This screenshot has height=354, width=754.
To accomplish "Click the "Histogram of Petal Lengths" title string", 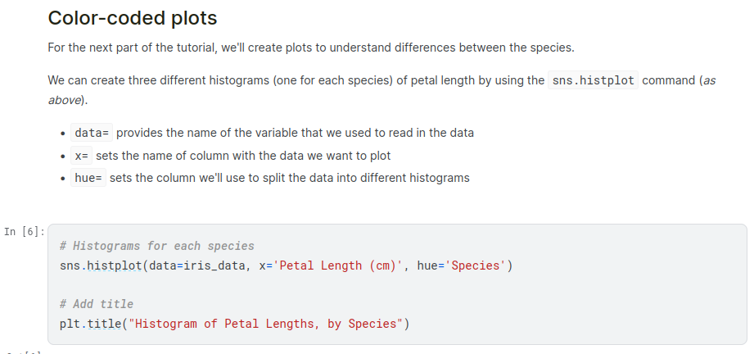I will [267, 324].
